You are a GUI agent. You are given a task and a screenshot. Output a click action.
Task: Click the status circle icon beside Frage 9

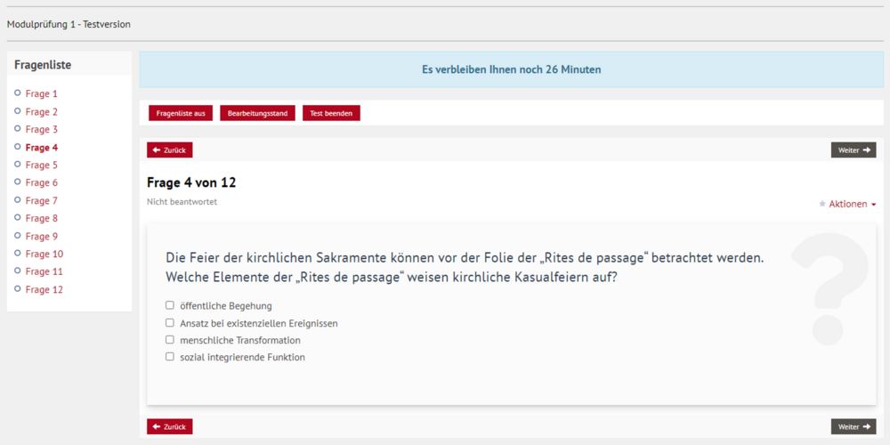click(18, 235)
